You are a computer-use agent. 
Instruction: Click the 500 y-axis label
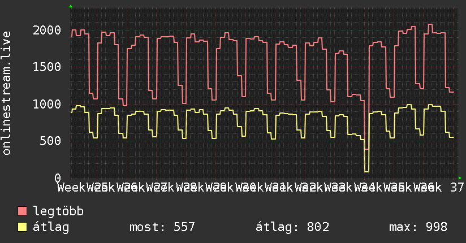[50, 141]
